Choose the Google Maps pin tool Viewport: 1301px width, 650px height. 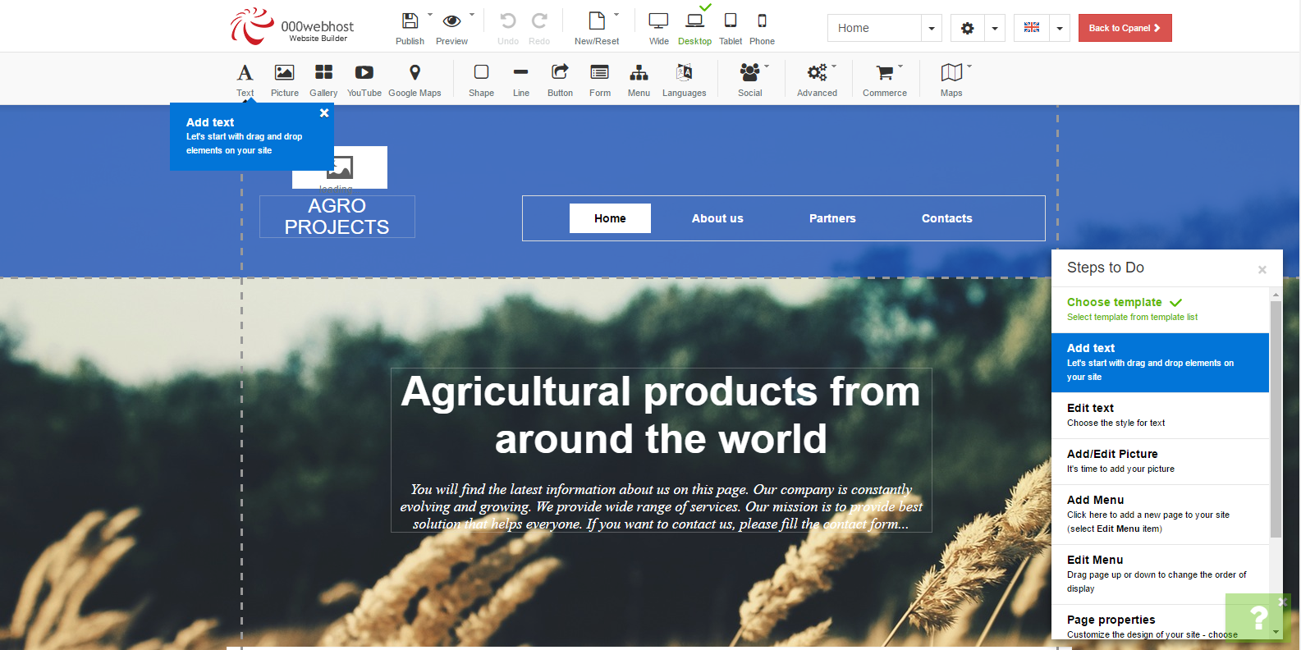(x=415, y=73)
